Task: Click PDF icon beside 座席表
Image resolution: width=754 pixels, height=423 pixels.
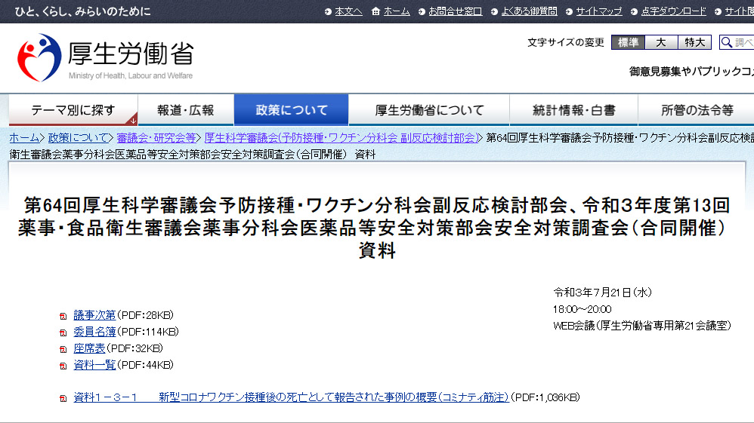Action: tap(63, 349)
